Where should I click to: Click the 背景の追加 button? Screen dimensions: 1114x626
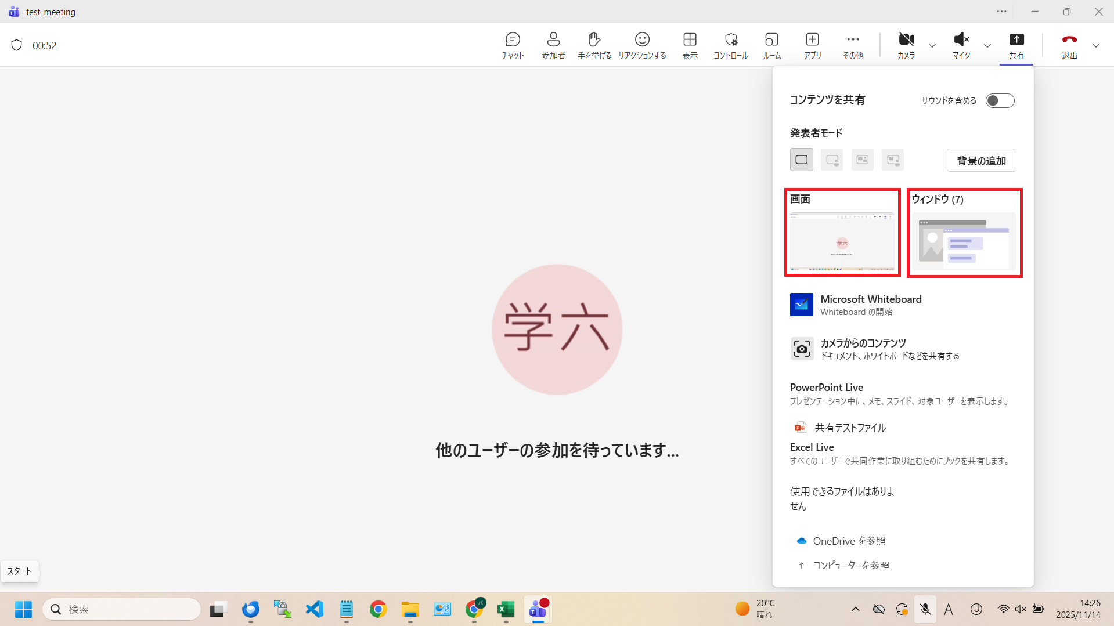click(x=981, y=161)
